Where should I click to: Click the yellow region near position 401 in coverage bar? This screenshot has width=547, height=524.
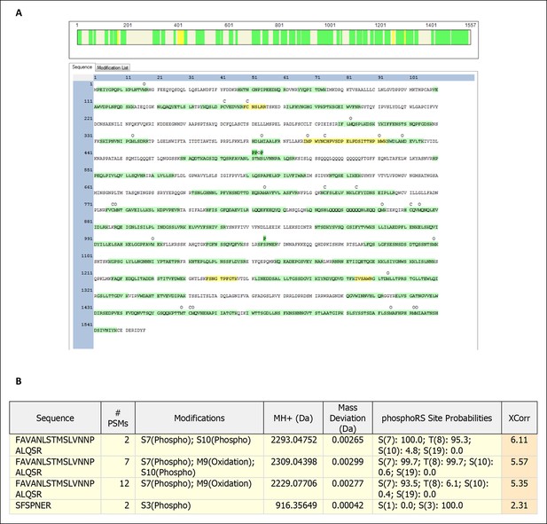(181, 37)
